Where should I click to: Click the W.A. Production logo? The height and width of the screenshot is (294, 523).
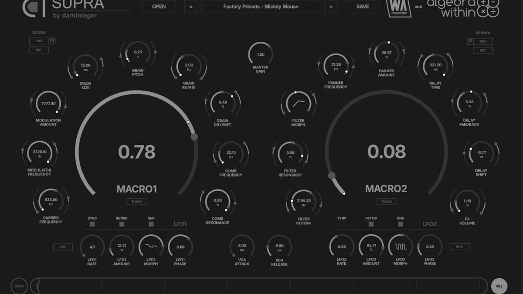[399, 8]
